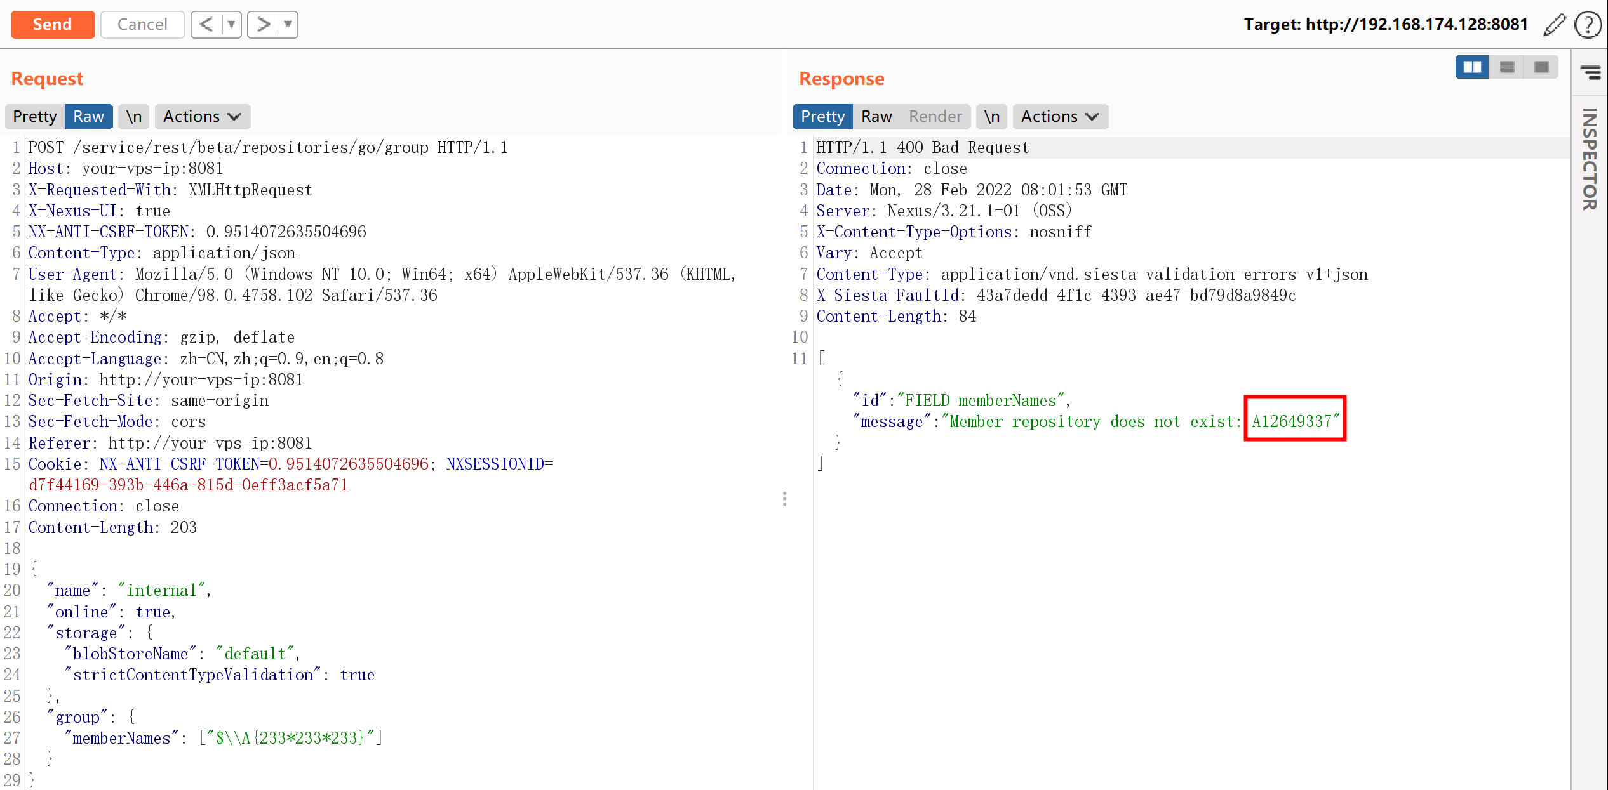
Task: Go forward to next request arrow
Action: point(263,25)
